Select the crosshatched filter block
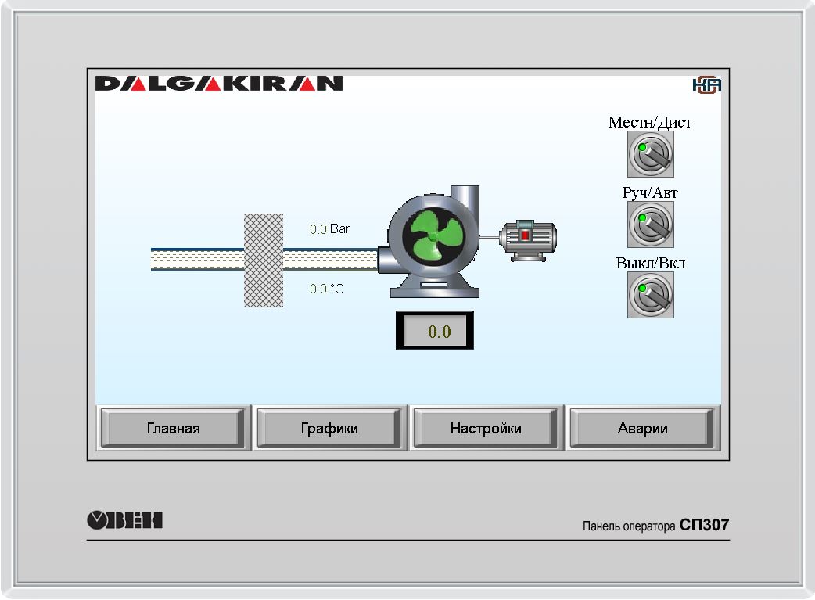This screenshot has height=600, width=815. point(264,260)
